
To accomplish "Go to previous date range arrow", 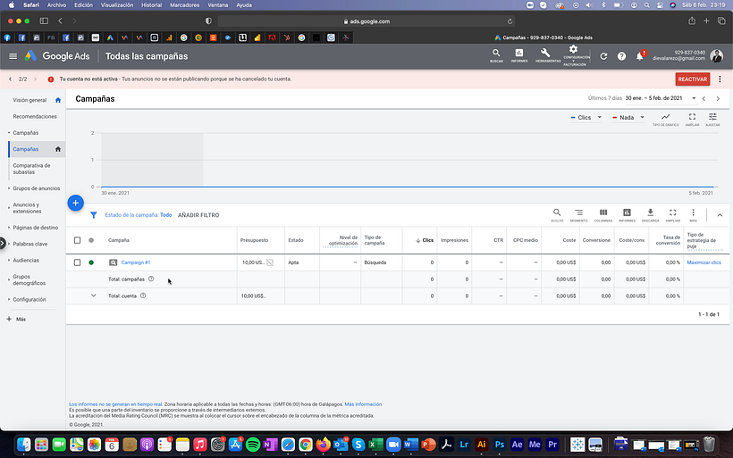I will point(704,98).
